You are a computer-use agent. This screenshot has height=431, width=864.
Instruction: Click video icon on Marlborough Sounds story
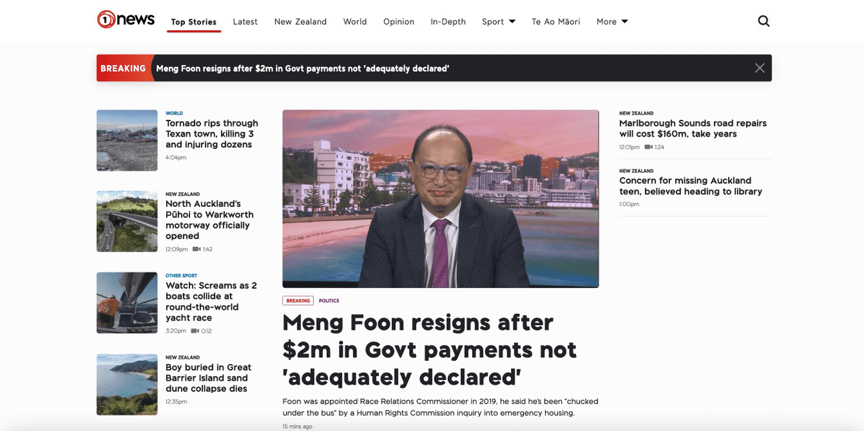648,147
